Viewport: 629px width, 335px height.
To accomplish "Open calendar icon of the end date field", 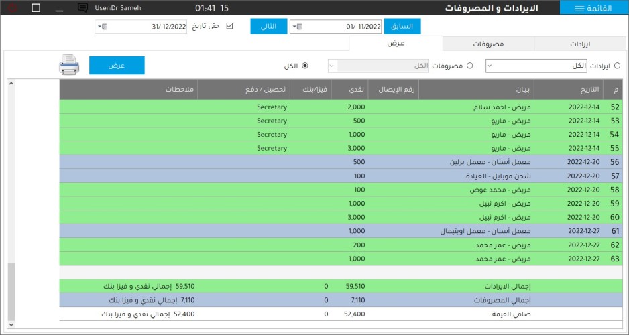I will point(105,27).
